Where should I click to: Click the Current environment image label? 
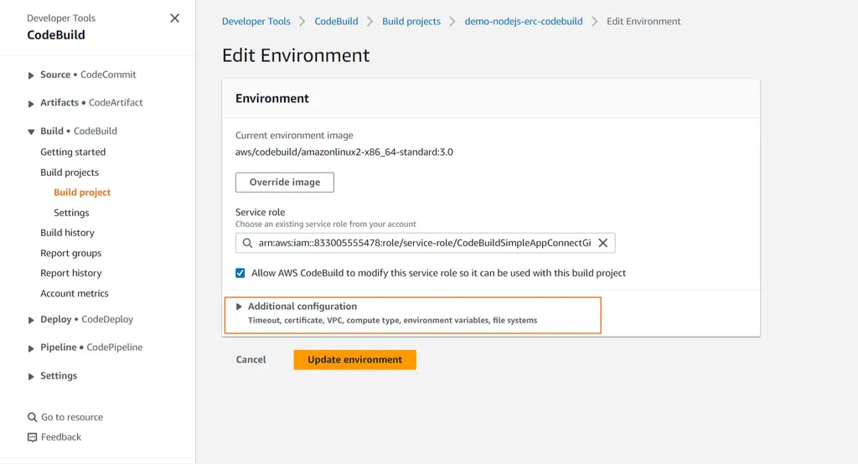pos(294,135)
